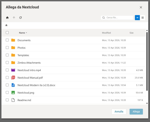Click the Nextcloud intro video icon
Viewport: 150px width, 122px height.
(13, 70)
